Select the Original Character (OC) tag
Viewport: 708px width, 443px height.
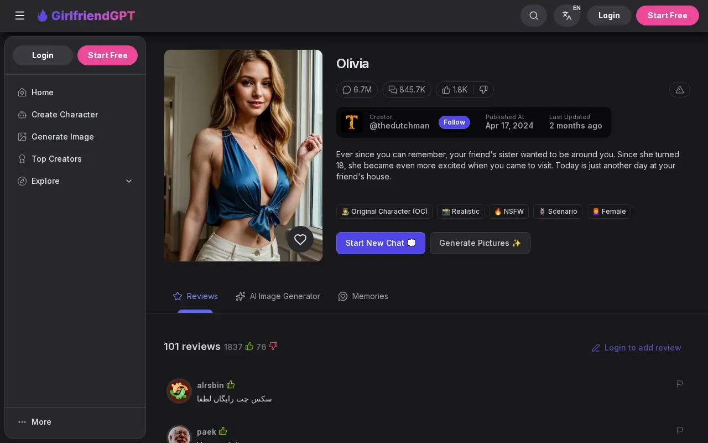(384, 212)
